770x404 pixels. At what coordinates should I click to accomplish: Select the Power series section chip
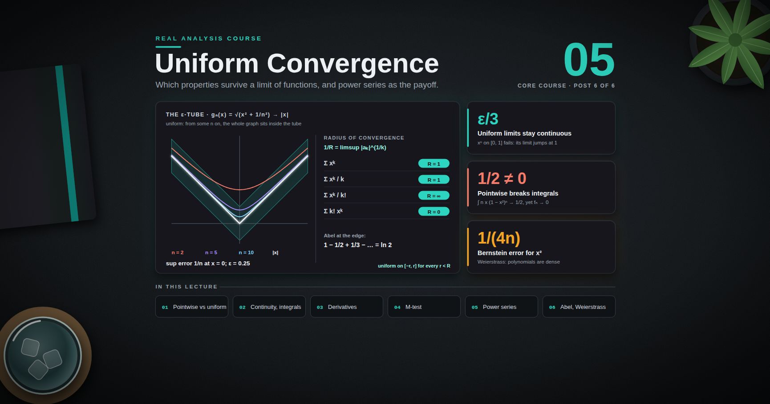(x=502, y=307)
